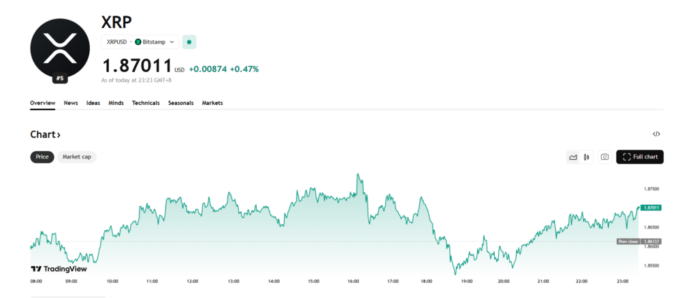Click the green market status dot
Screen dimensions: 697x298
click(189, 42)
